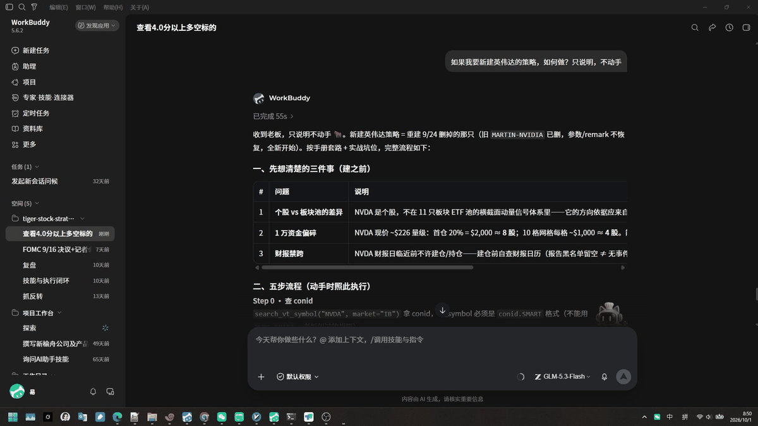Open 定时任务 scheduled tasks

pos(30,113)
